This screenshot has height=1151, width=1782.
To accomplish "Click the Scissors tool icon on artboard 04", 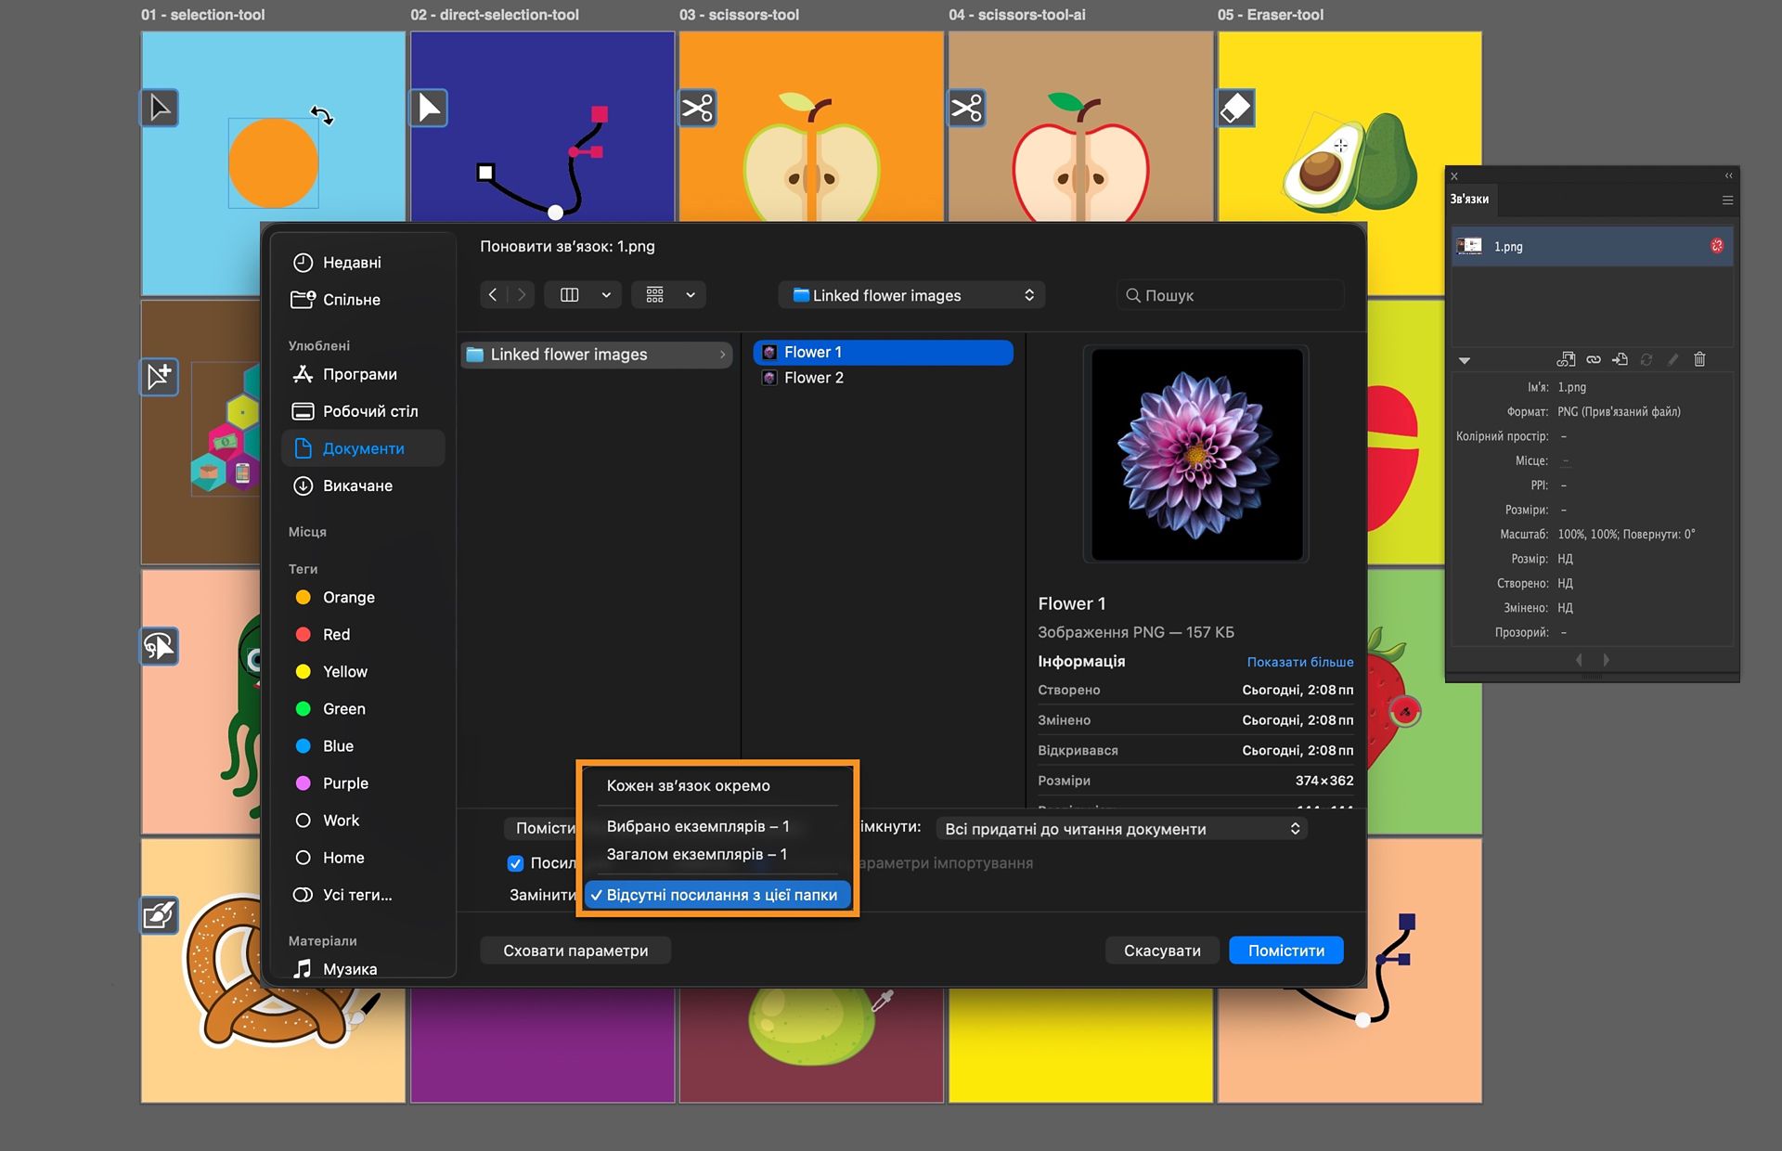I will pos(967,108).
